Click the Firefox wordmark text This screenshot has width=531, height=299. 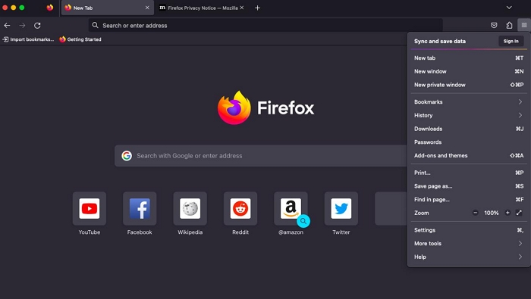point(285,107)
